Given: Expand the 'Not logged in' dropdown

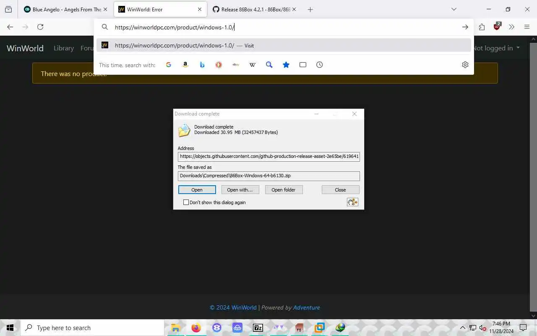Looking at the screenshot, I should point(497,48).
